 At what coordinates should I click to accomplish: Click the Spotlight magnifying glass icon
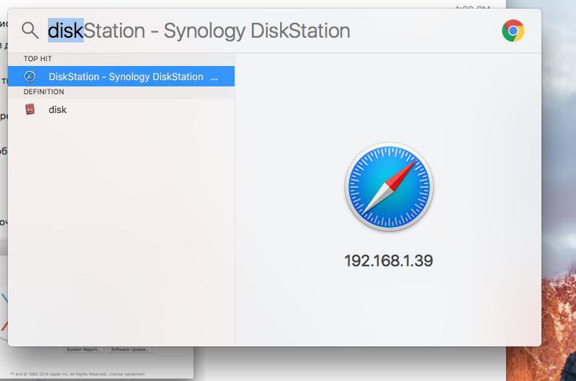pos(30,30)
